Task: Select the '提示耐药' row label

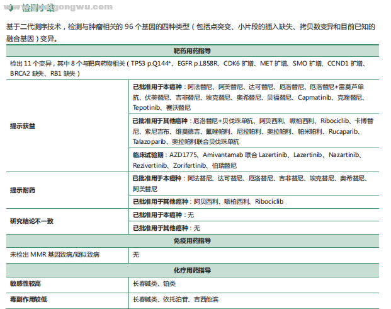Action: (x=23, y=190)
